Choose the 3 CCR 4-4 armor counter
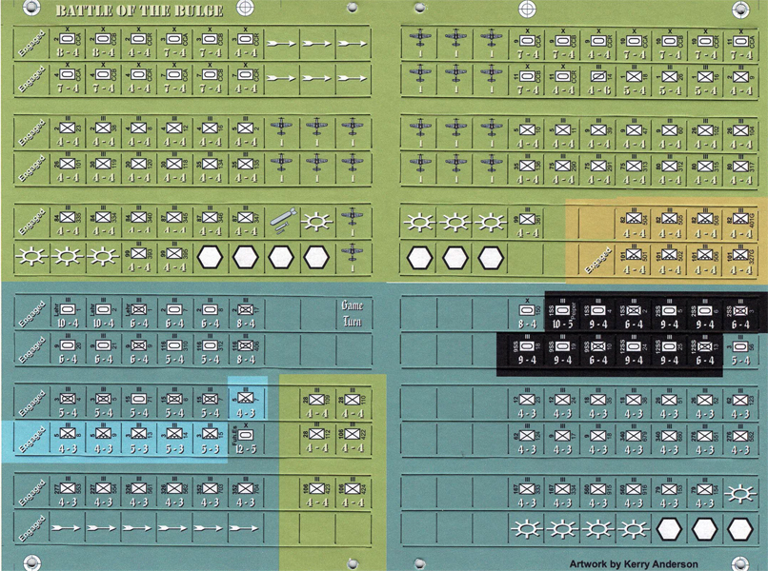The height and width of the screenshot is (571, 768). click(246, 43)
